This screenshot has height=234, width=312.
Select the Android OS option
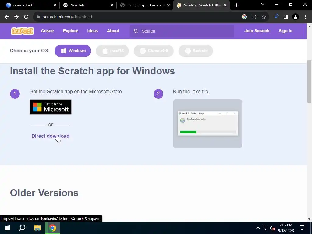pyautogui.click(x=196, y=51)
